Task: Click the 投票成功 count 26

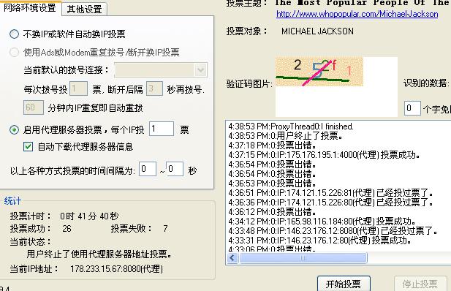Action: (x=67, y=229)
